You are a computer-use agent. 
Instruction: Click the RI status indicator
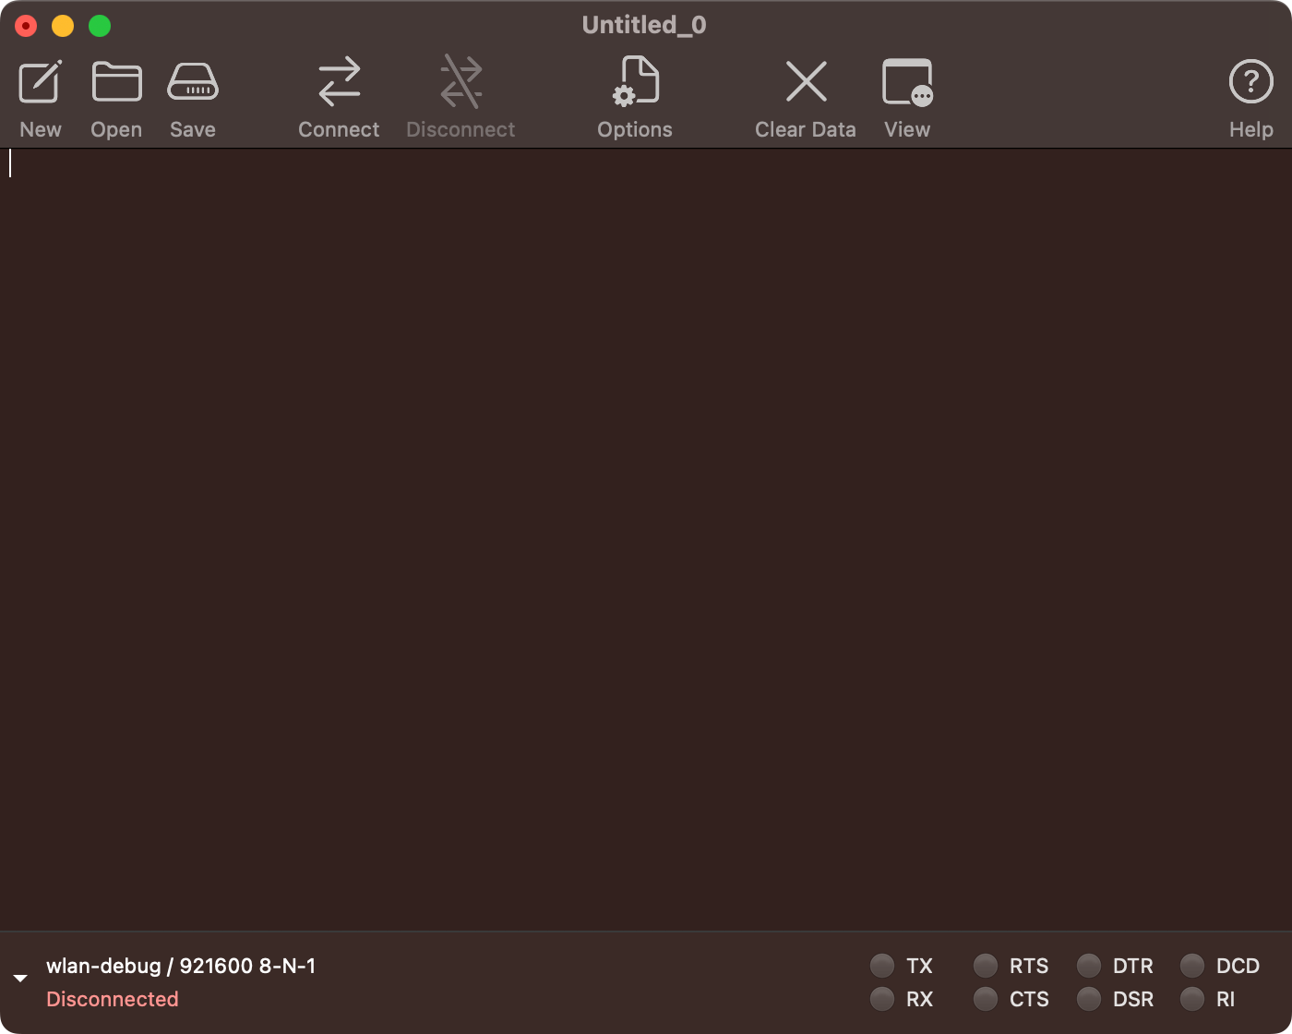[1192, 999]
